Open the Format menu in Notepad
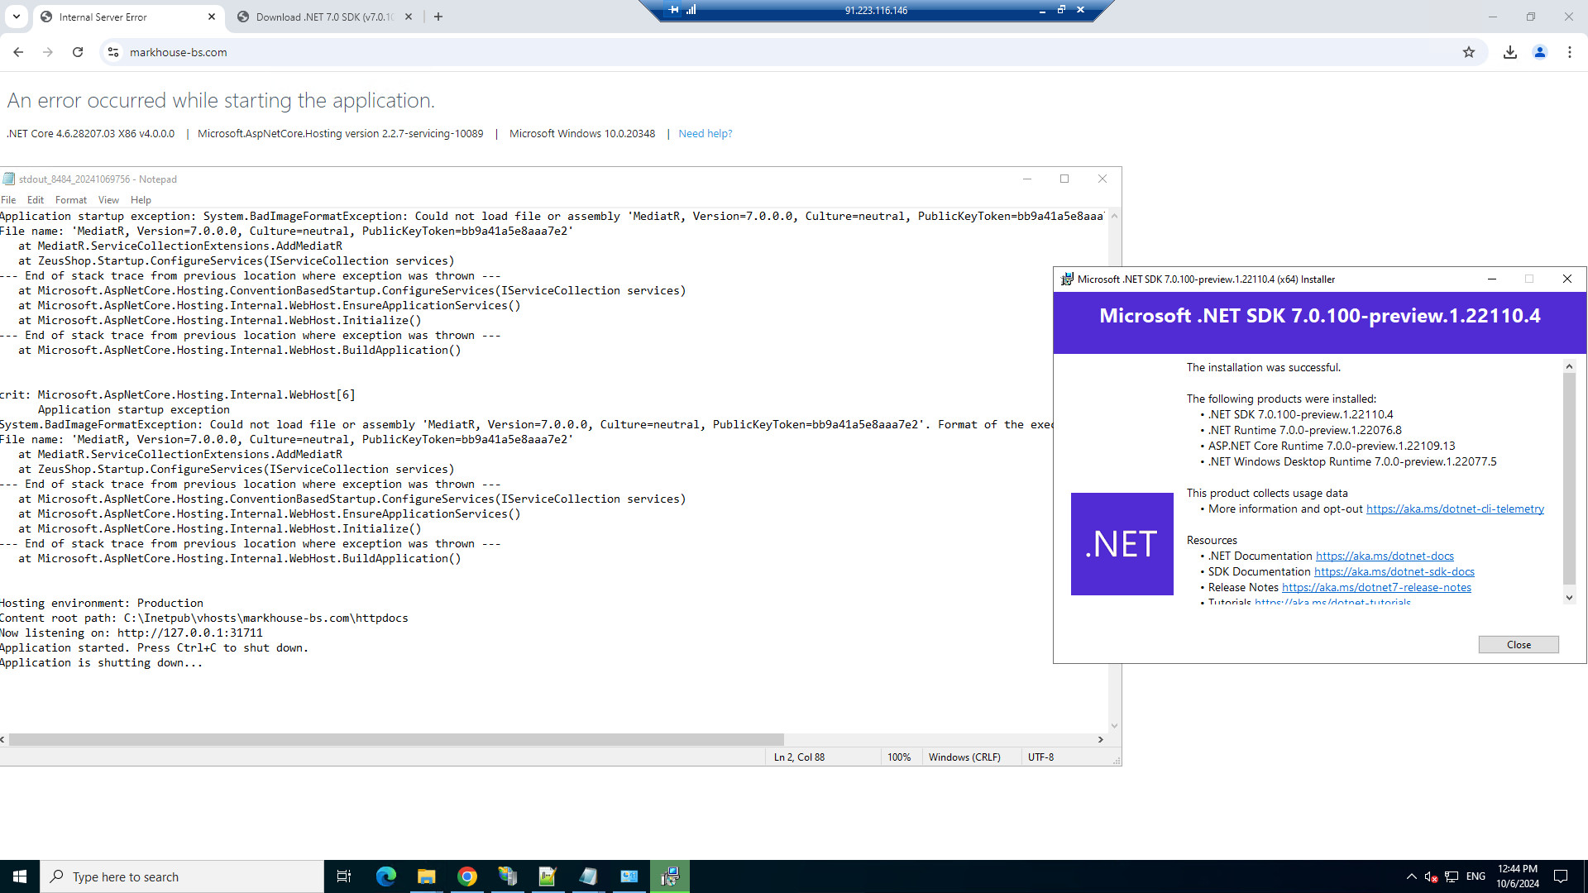 click(x=70, y=200)
